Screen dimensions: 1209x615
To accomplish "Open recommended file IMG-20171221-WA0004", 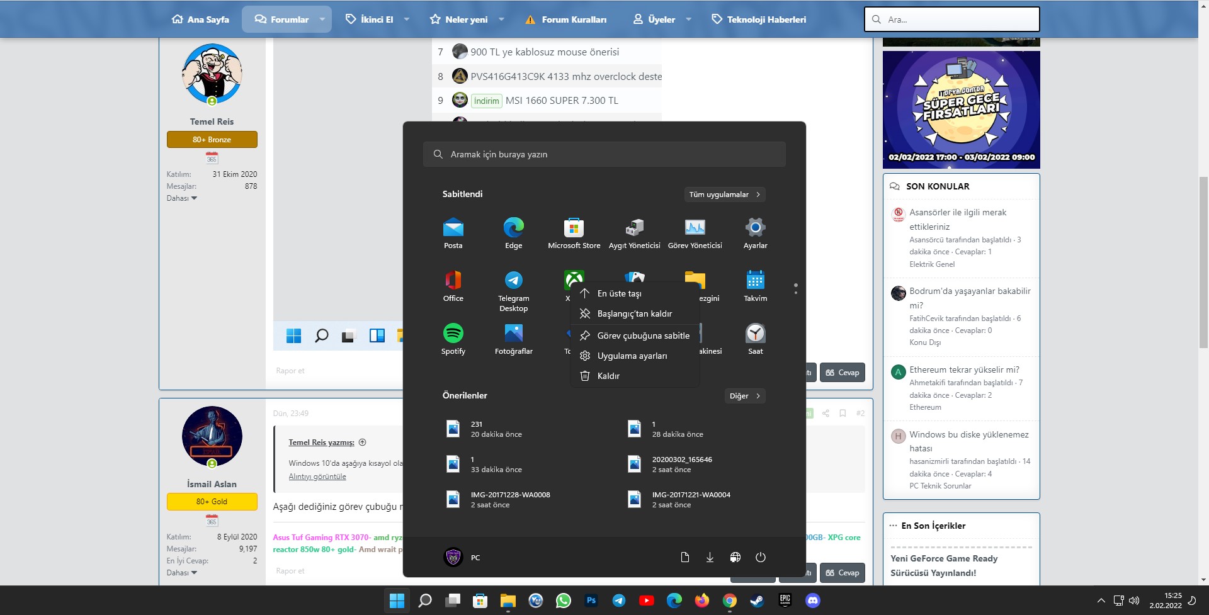I will coord(679,499).
